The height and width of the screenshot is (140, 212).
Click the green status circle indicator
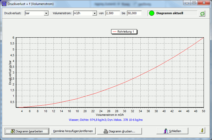(x=151, y=13)
